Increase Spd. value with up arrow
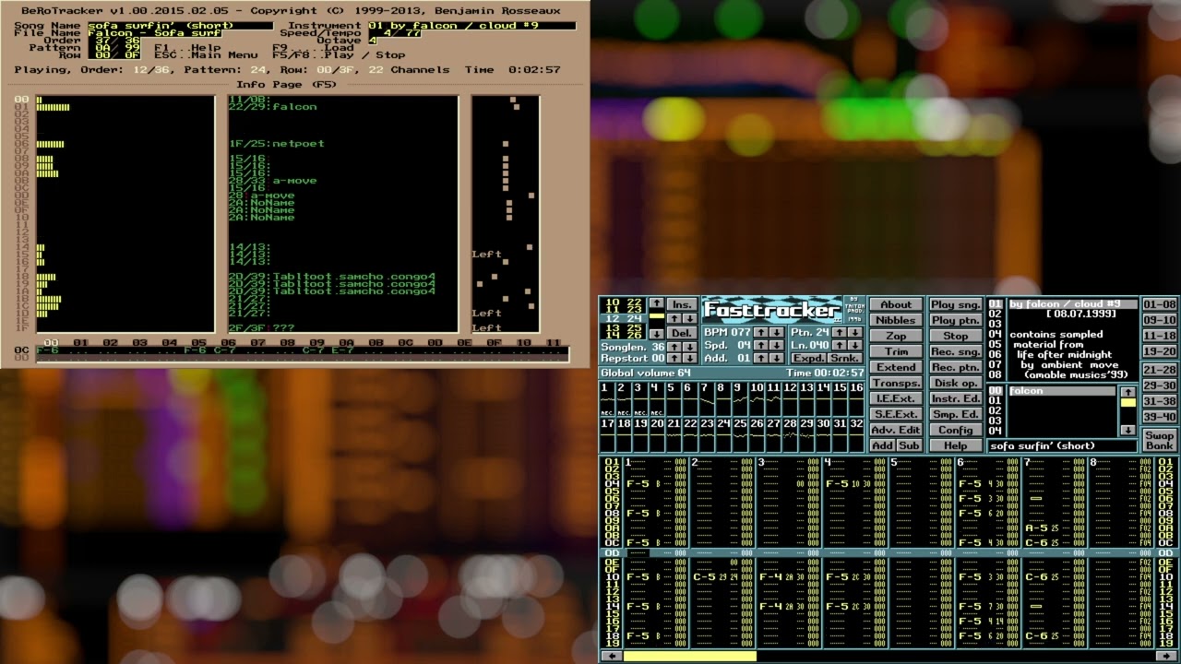The width and height of the screenshot is (1181, 664). point(761,345)
